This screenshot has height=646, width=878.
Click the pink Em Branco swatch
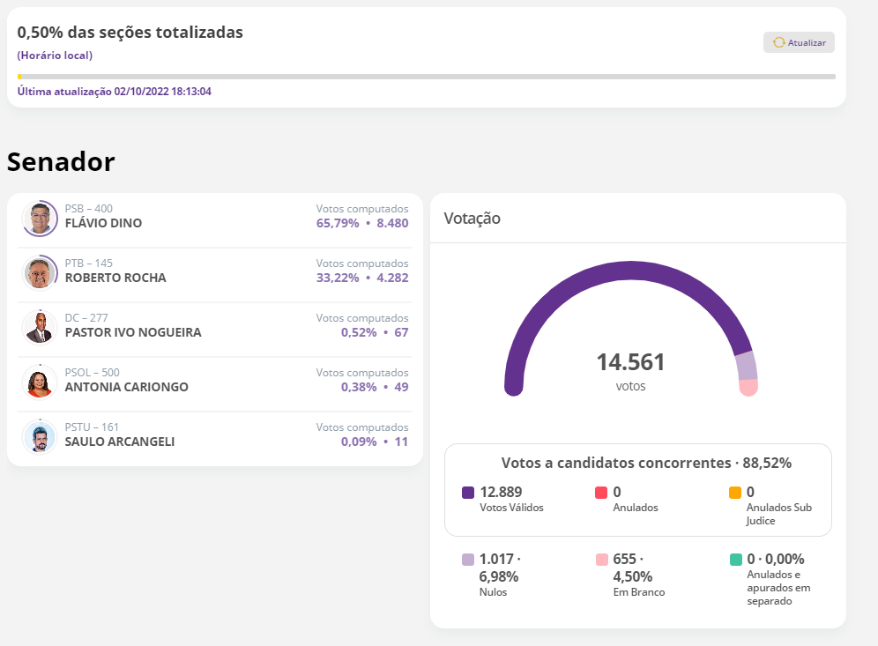click(x=601, y=560)
